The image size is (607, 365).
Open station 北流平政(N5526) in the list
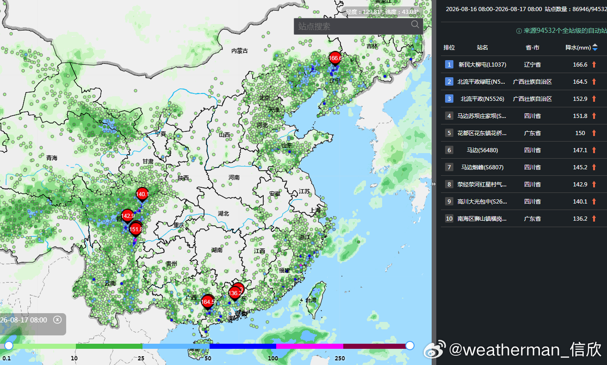click(483, 99)
